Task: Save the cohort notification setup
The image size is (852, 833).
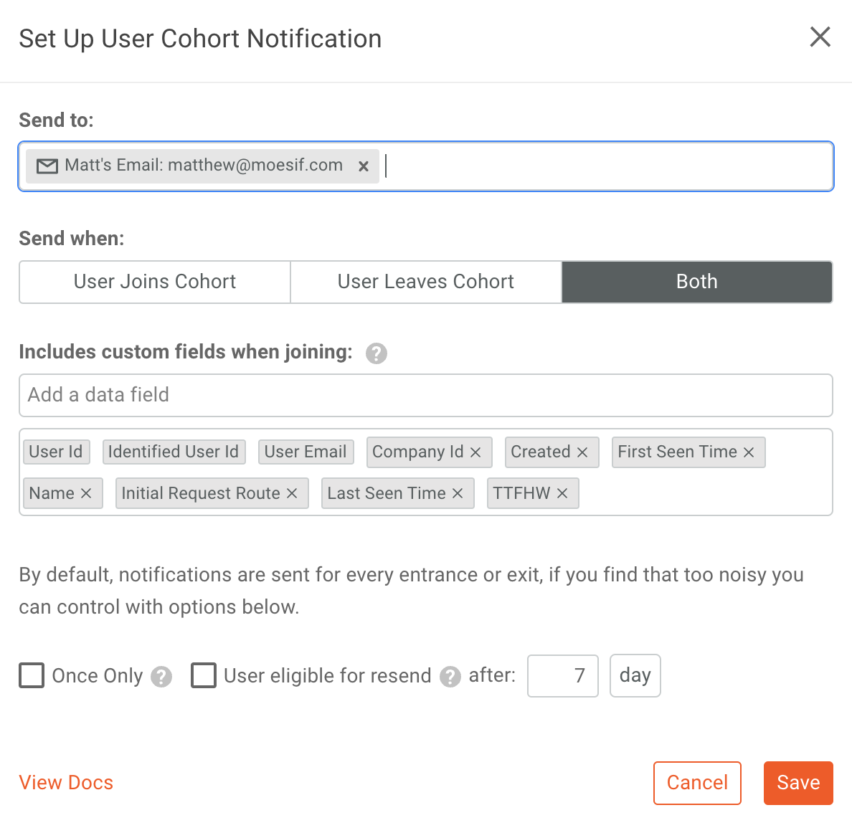Action: coord(798,783)
